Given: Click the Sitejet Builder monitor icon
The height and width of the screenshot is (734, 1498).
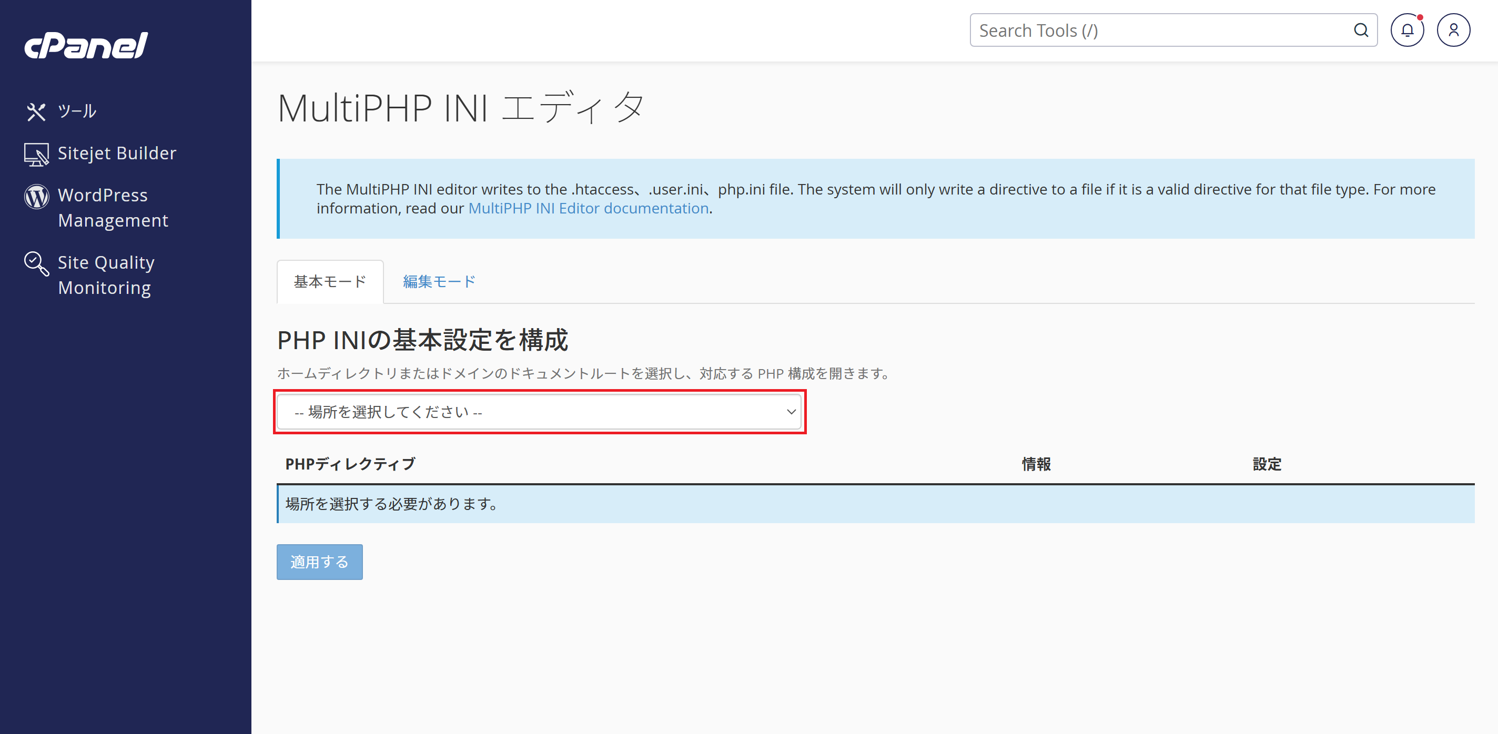Looking at the screenshot, I should click(36, 154).
